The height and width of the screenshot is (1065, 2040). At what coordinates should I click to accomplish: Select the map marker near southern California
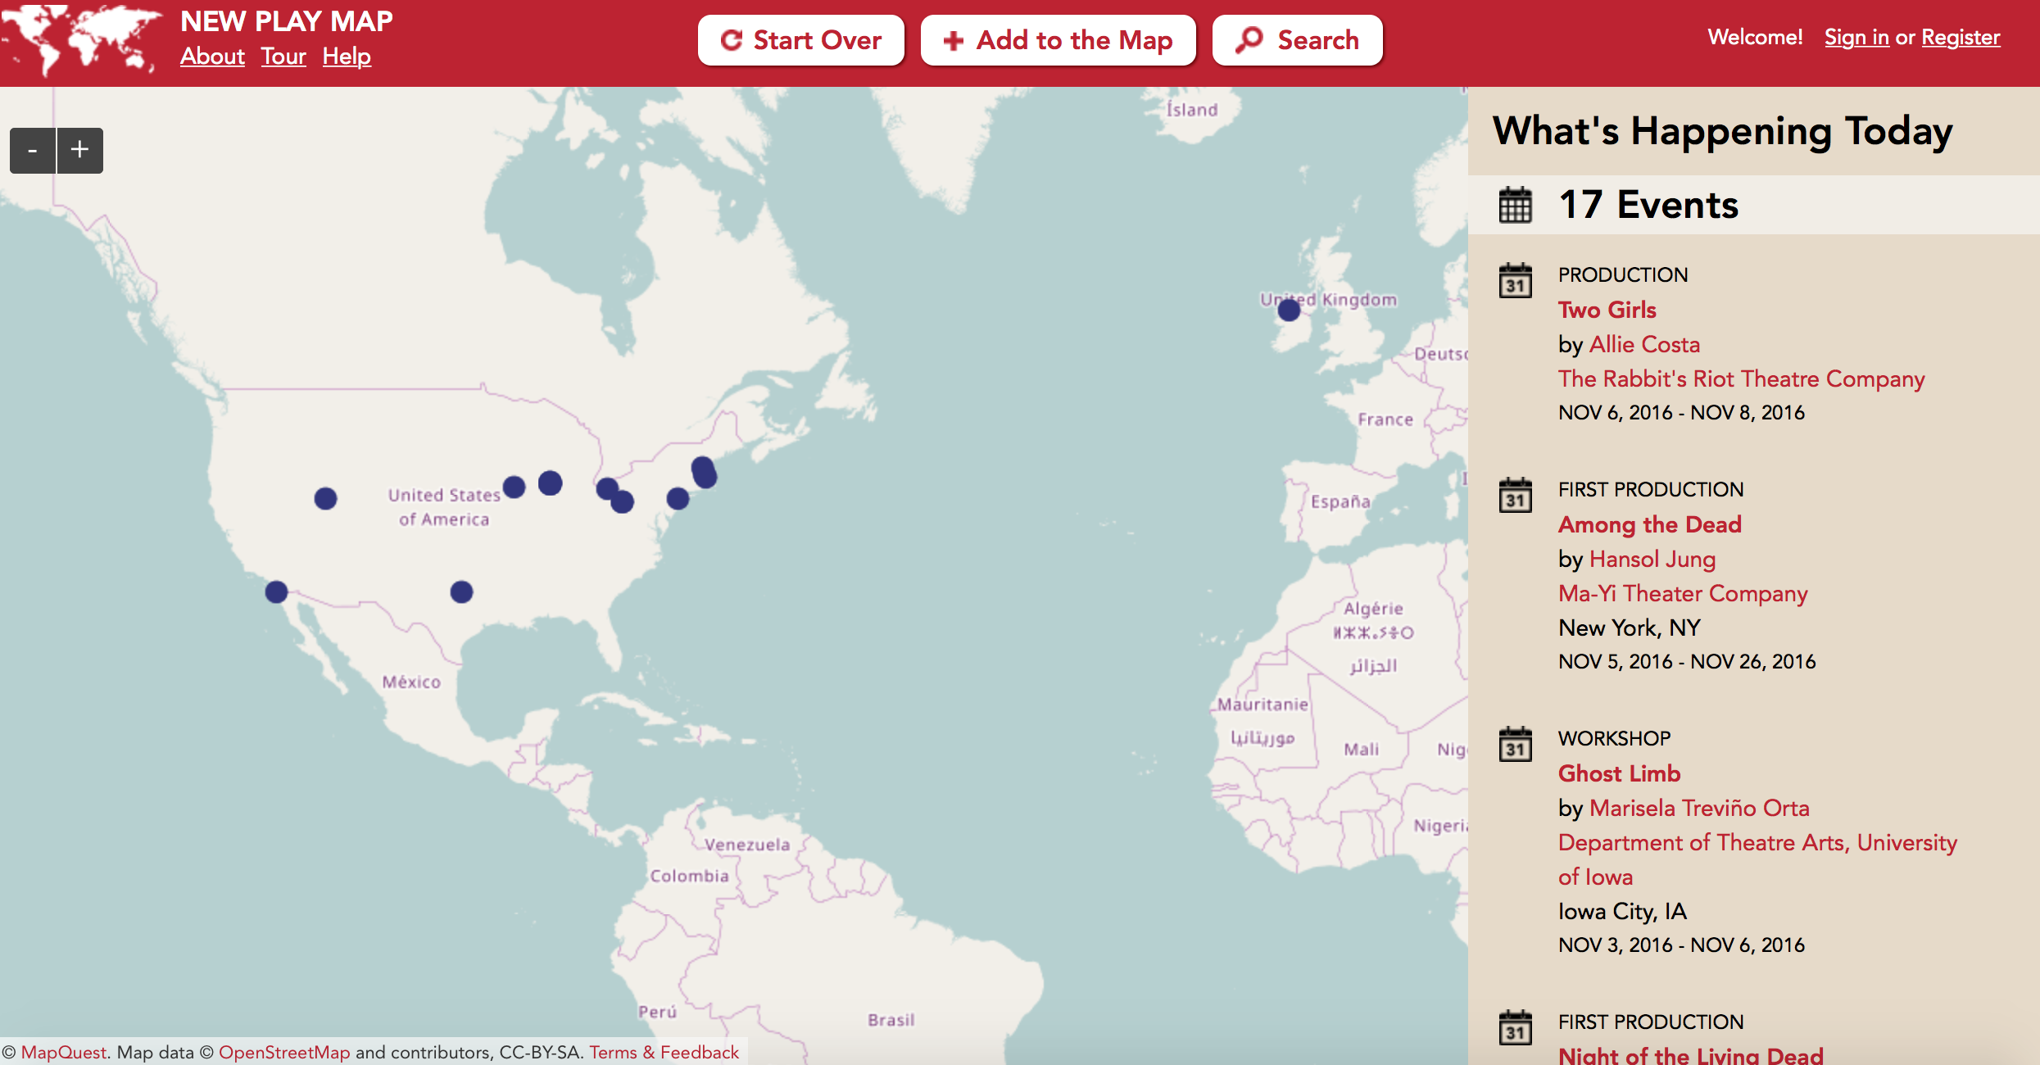(276, 591)
